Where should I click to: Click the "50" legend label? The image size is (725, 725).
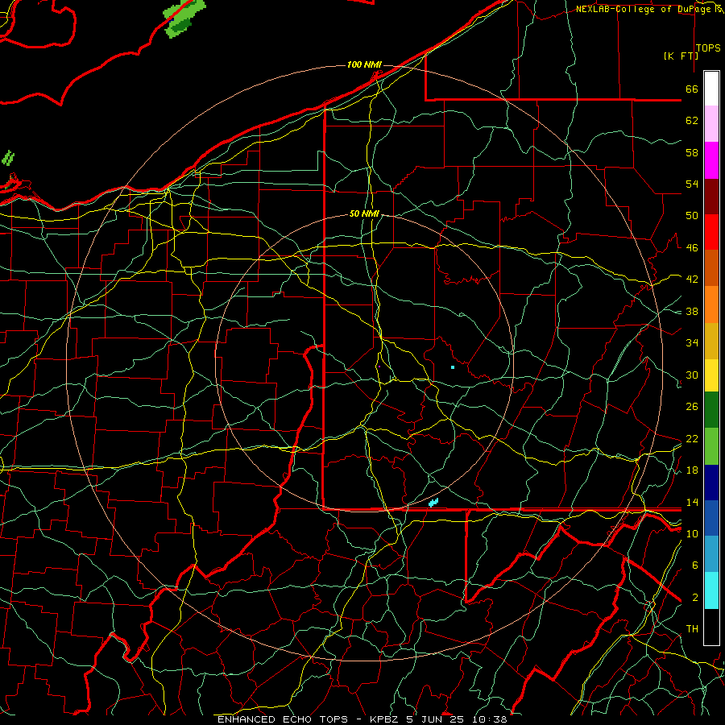pyautogui.click(x=692, y=216)
